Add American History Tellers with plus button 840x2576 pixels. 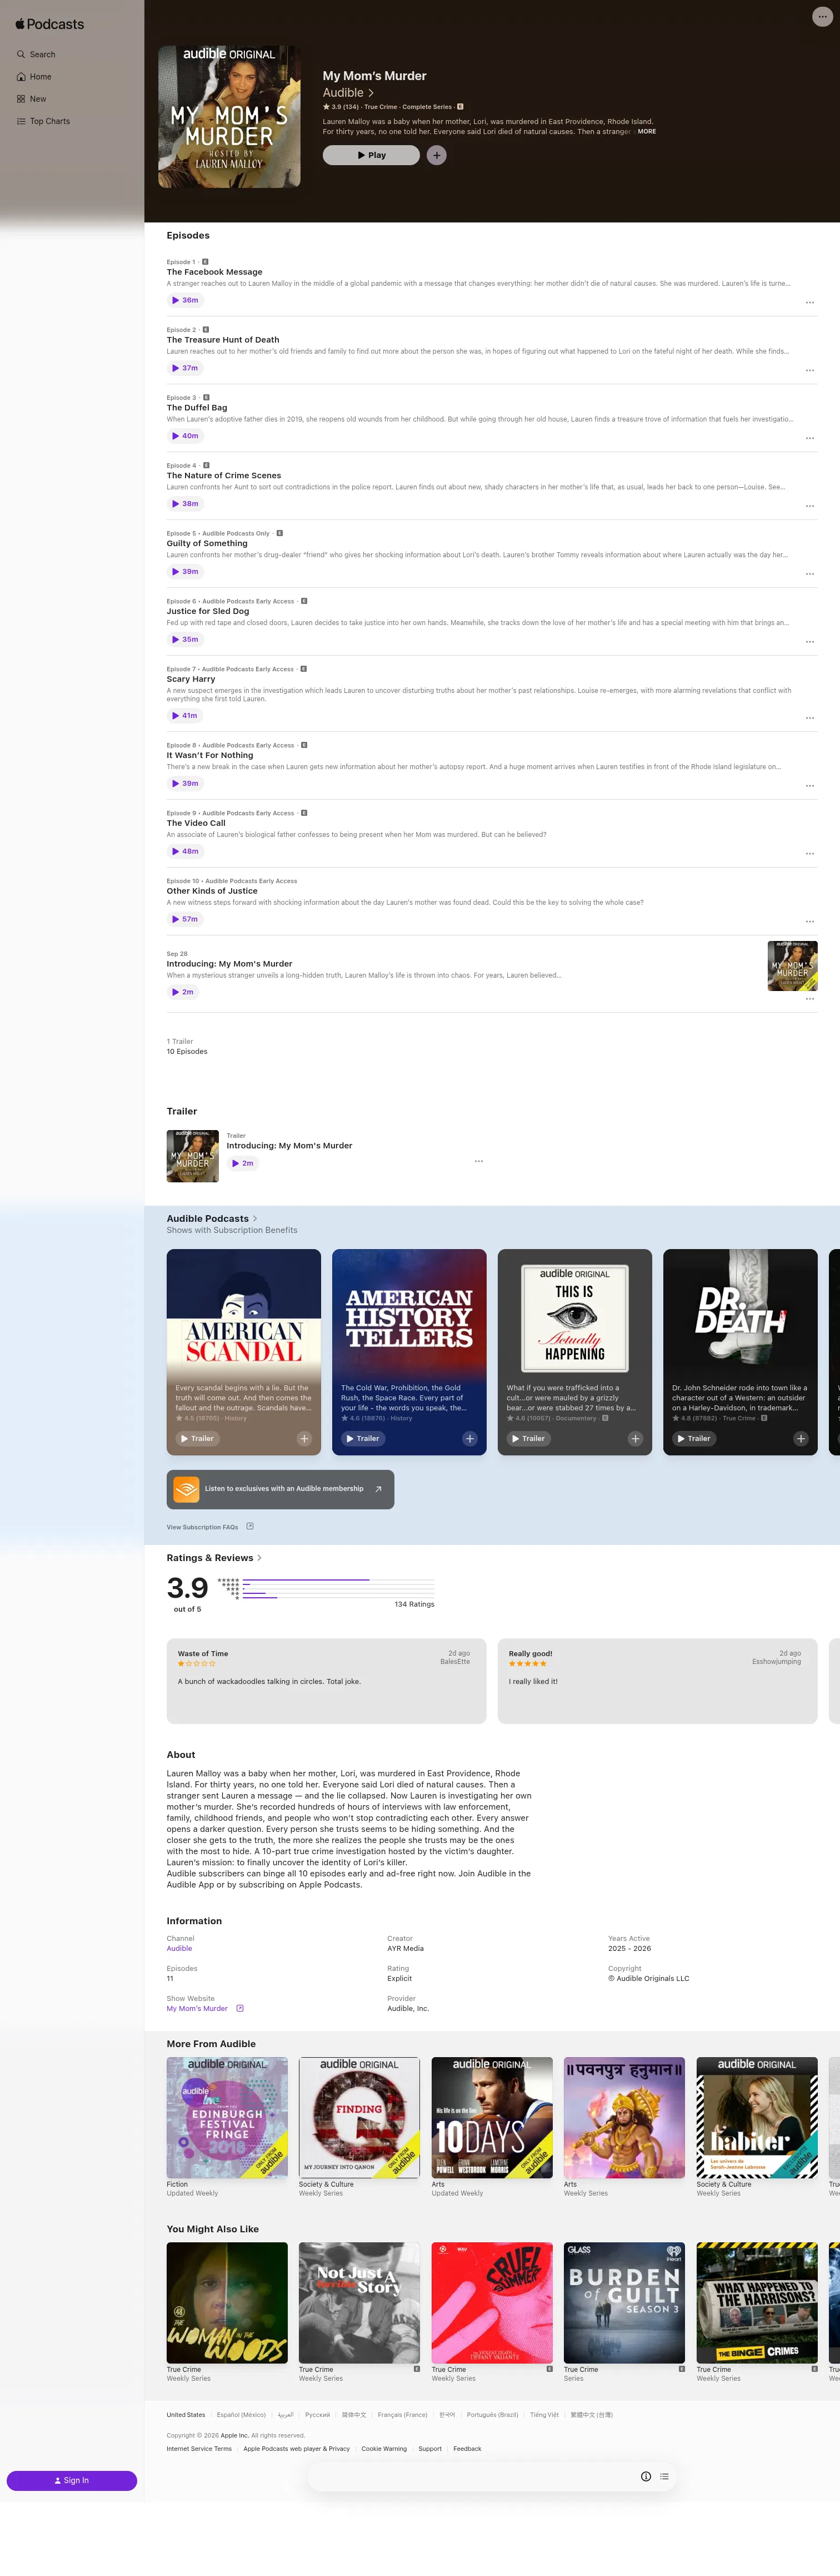pos(471,1438)
